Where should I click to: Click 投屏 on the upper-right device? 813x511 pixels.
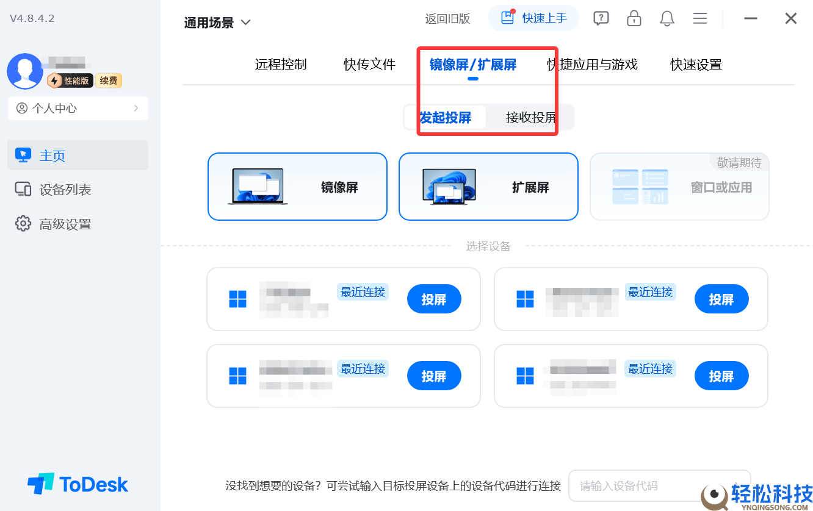coord(721,299)
